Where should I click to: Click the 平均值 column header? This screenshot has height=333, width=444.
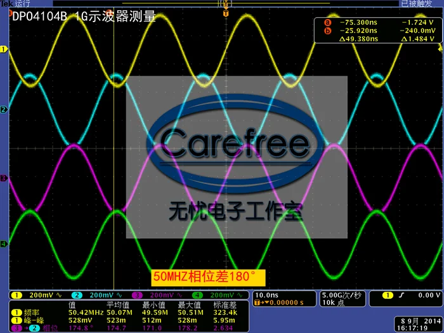(x=118, y=305)
